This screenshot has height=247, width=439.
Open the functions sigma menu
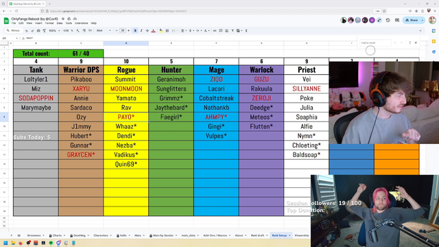[246, 30]
